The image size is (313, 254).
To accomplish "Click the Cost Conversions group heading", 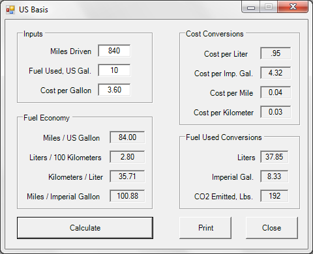I will [x=215, y=34].
